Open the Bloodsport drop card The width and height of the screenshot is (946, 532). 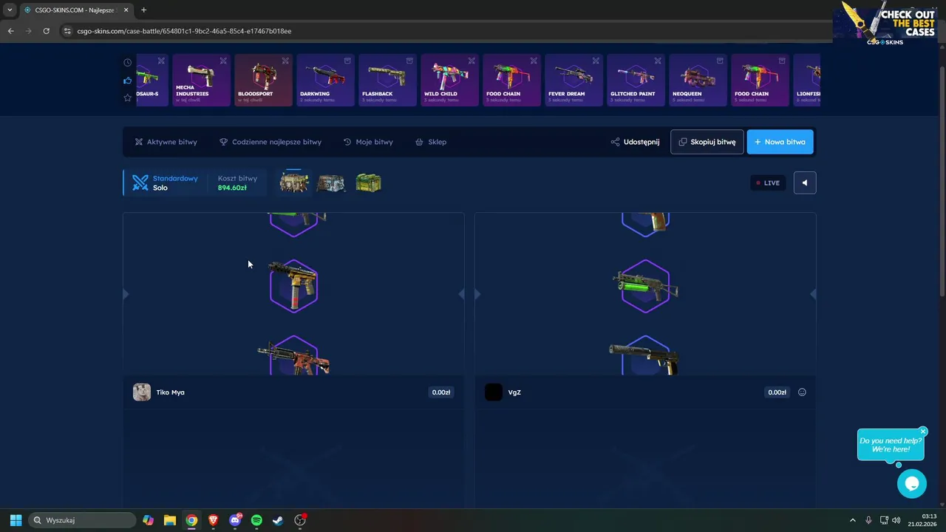(263, 80)
